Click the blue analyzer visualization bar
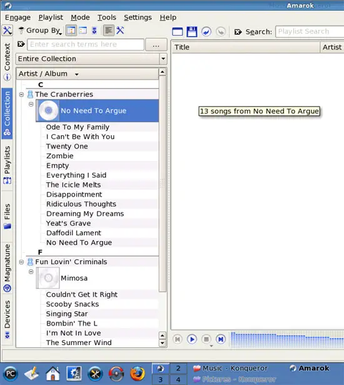The width and height of the screenshot is (344, 385). [287, 340]
